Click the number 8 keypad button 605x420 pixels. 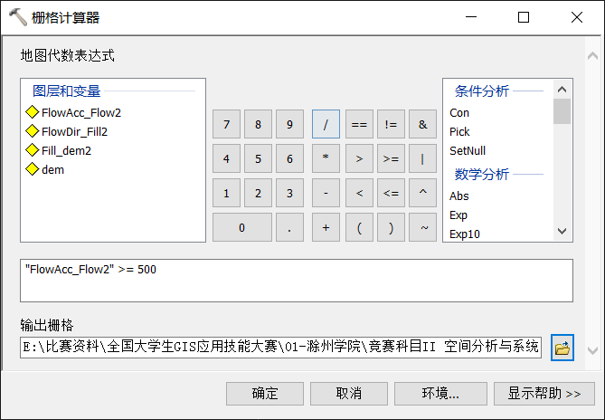[x=258, y=124]
